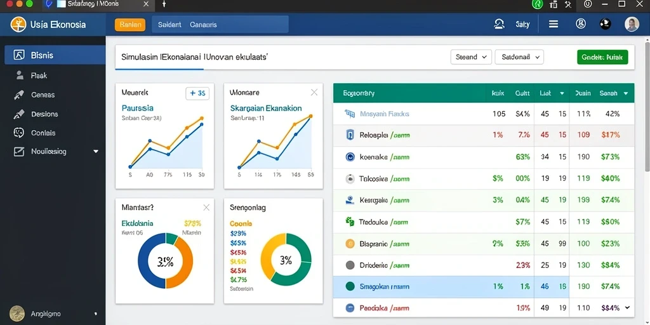Switch to the Canaoris tab
The height and width of the screenshot is (325, 650).
point(203,25)
